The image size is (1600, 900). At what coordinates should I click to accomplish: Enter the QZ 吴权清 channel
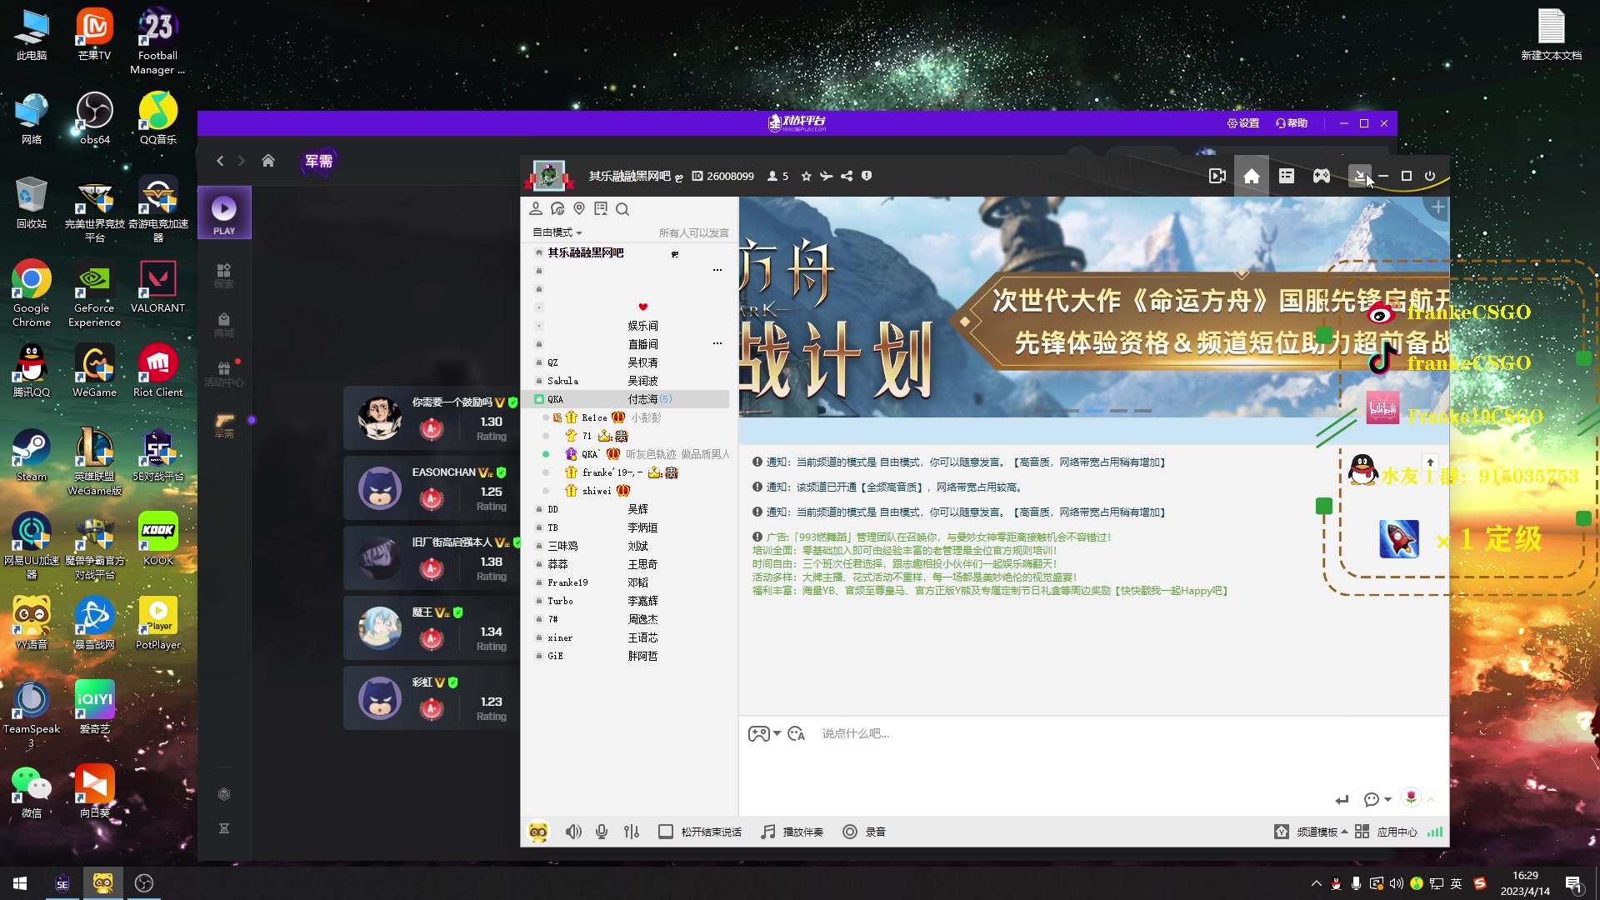coord(625,362)
